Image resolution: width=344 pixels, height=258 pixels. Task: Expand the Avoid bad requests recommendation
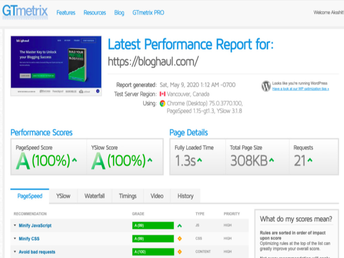click(x=15, y=252)
